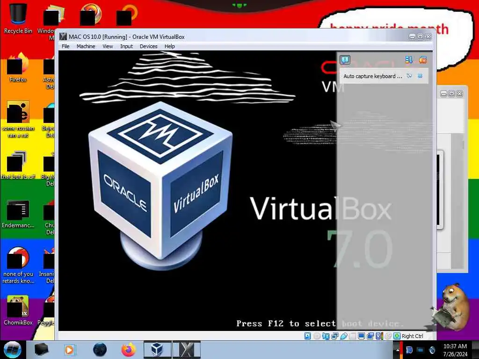Open the Input menu
Screen dimensions: 479x359
(x=126, y=46)
